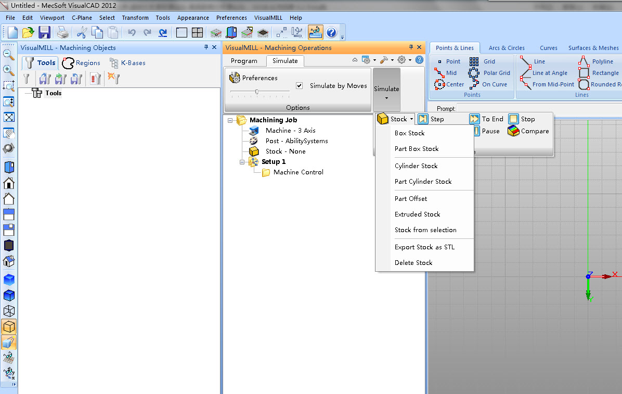Click the help icon in Machining Operations panel

(419, 60)
